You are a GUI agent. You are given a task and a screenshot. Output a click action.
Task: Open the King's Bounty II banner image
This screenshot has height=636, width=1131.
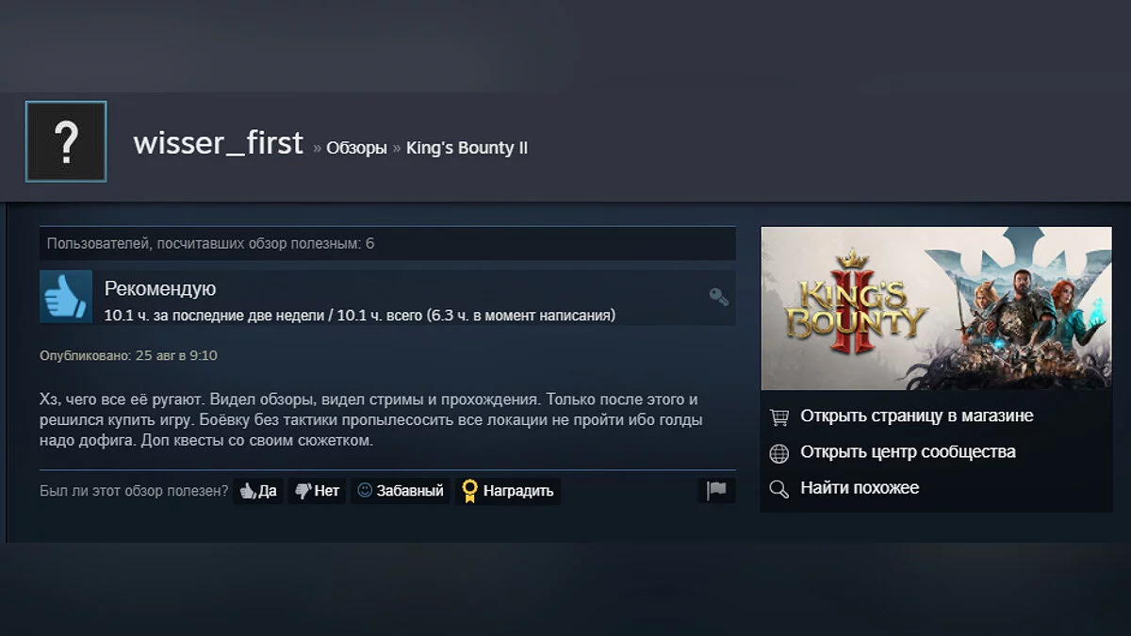[937, 308]
